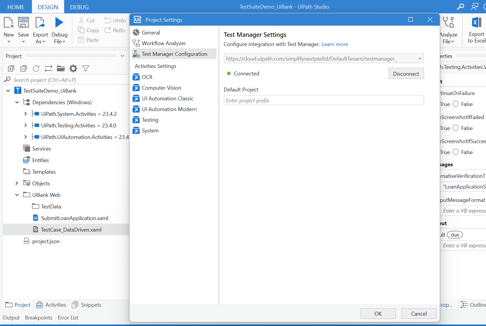The image size is (486, 326).
Task: Click the sync arrows icon in Project panel
Action: pos(48,69)
